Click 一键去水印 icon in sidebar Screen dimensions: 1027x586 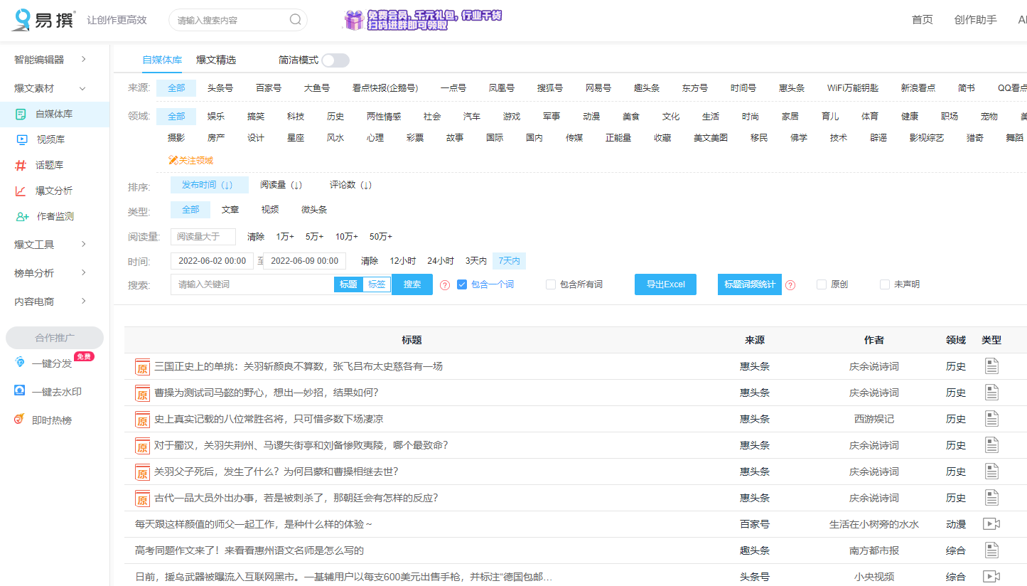tap(20, 391)
